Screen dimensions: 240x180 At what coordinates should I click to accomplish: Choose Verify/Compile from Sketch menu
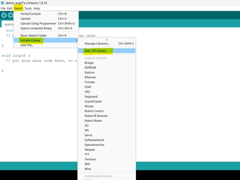tap(46, 14)
